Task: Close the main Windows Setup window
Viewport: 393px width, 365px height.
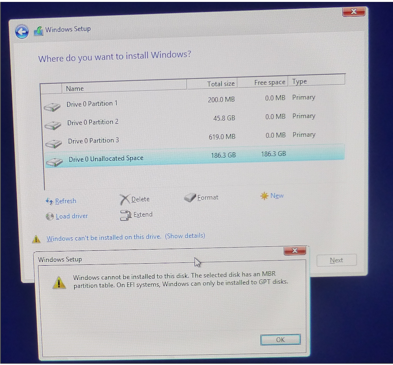Action: pyautogui.click(x=354, y=11)
